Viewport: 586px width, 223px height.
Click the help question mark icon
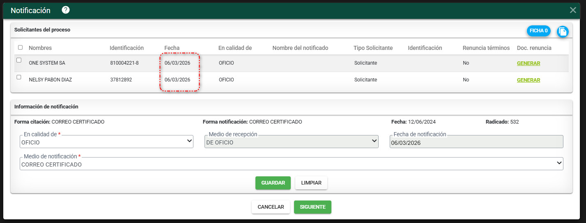coord(66,10)
